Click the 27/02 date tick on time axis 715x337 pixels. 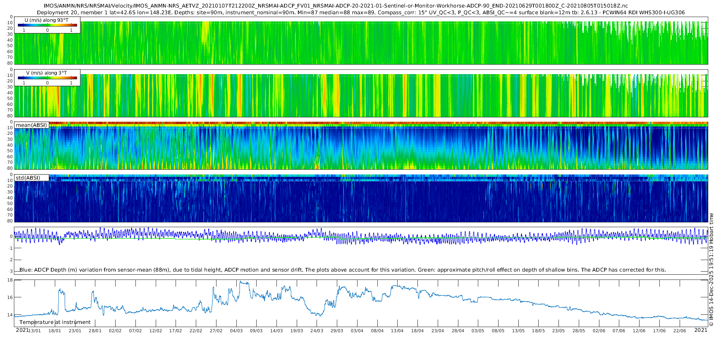point(216,331)
